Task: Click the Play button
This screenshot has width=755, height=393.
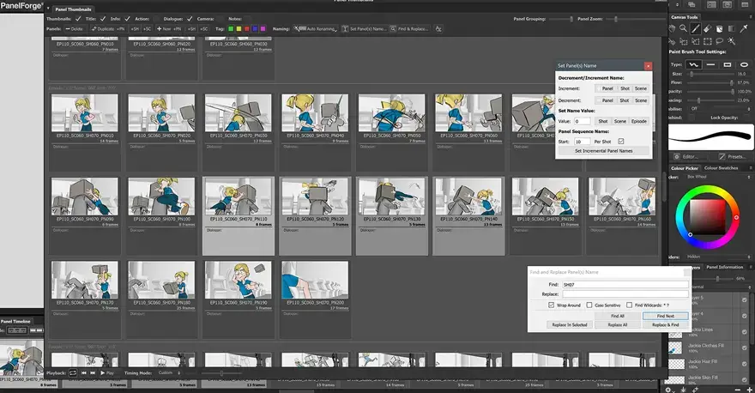Action: pyautogui.click(x=107, y=372)
